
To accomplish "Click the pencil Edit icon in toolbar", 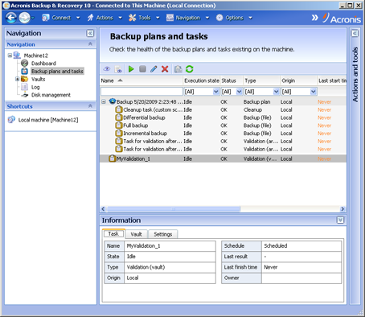I will coord(154,69).
